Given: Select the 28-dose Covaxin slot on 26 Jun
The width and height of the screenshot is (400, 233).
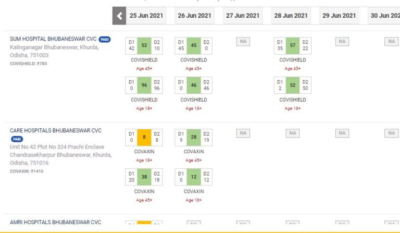Looking at the screenshot, I should [x=194, y=138].
